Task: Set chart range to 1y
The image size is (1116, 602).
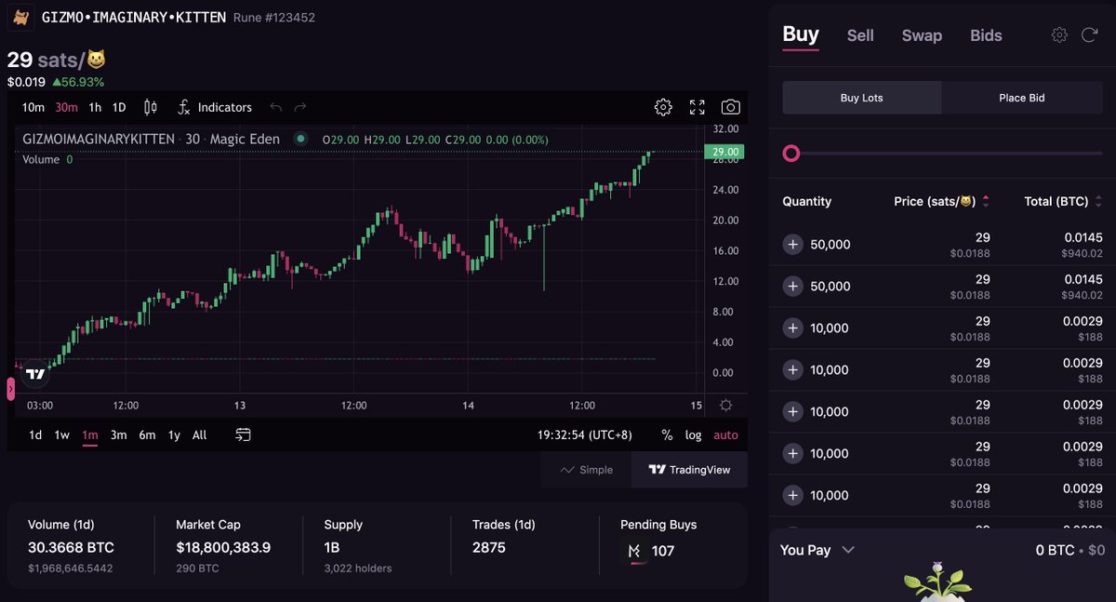Action: (174, 435)
